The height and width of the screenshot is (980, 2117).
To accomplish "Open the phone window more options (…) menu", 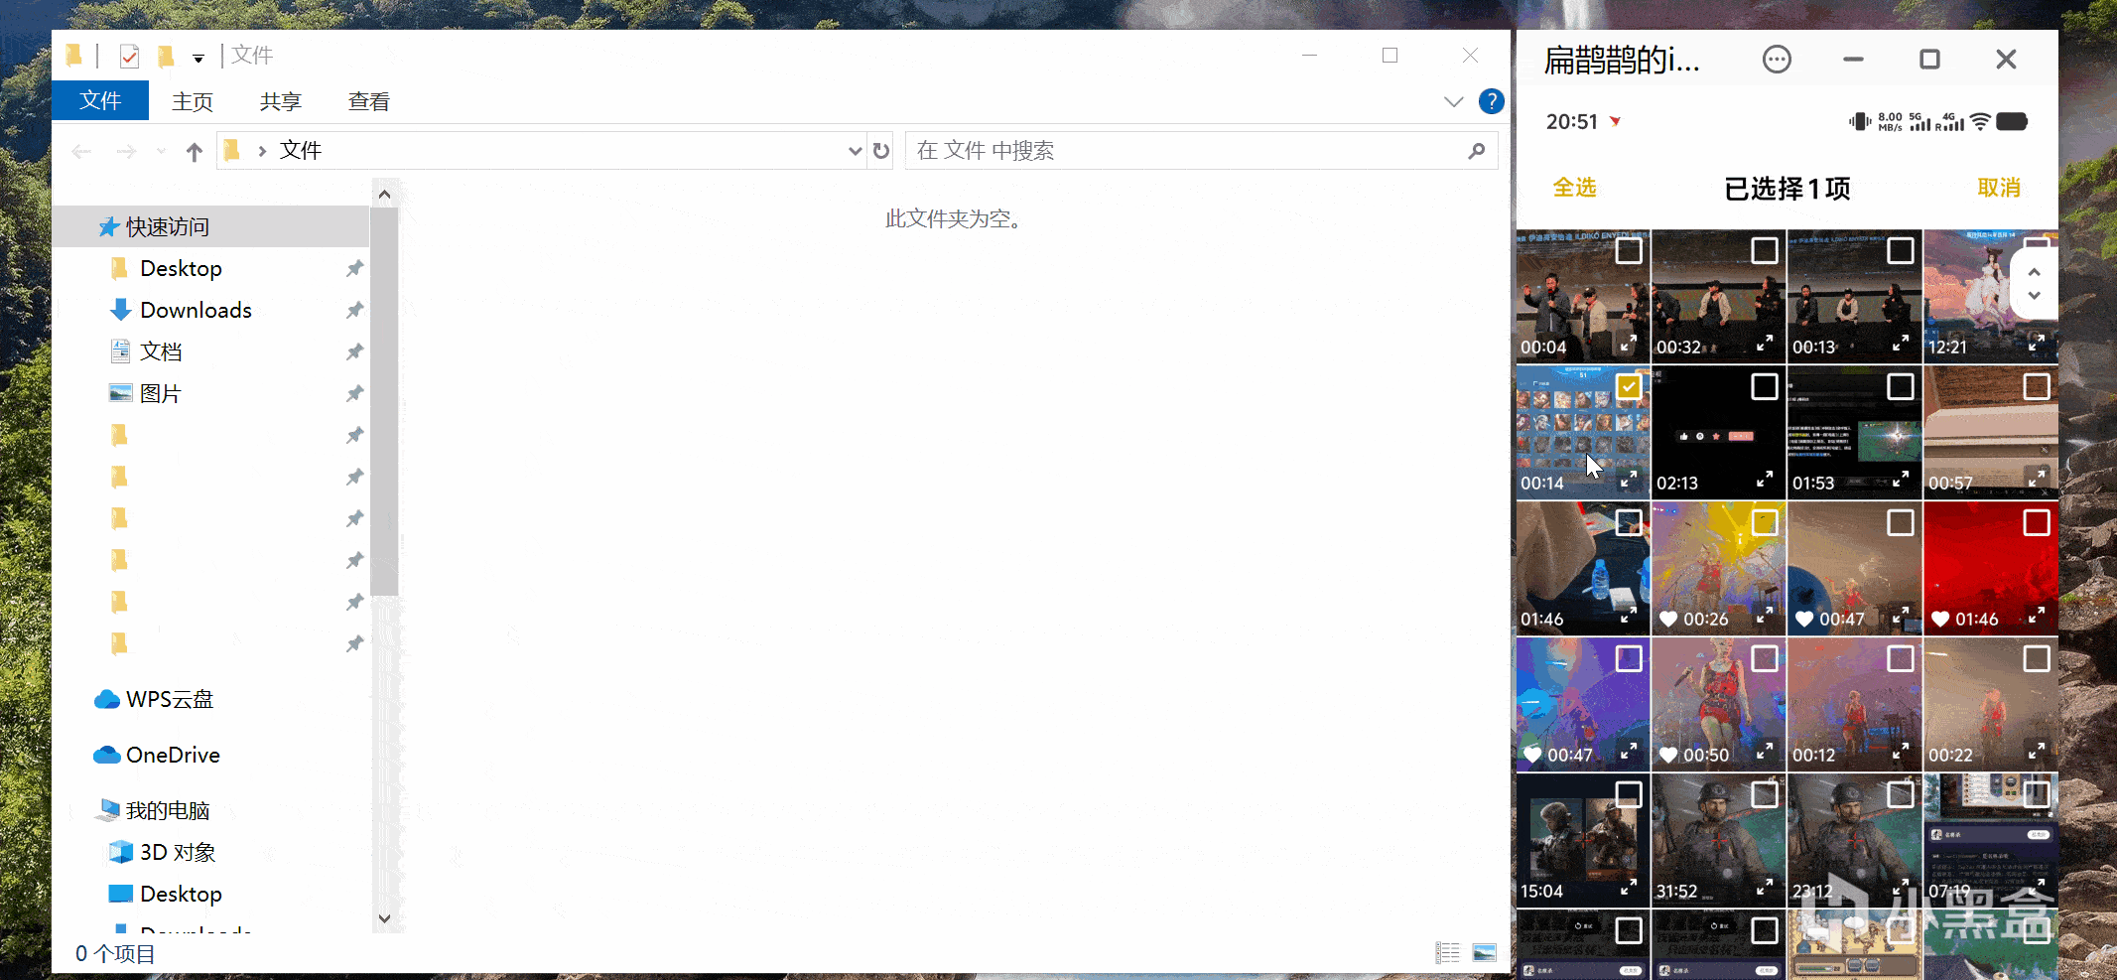I will coord(1777,60).
